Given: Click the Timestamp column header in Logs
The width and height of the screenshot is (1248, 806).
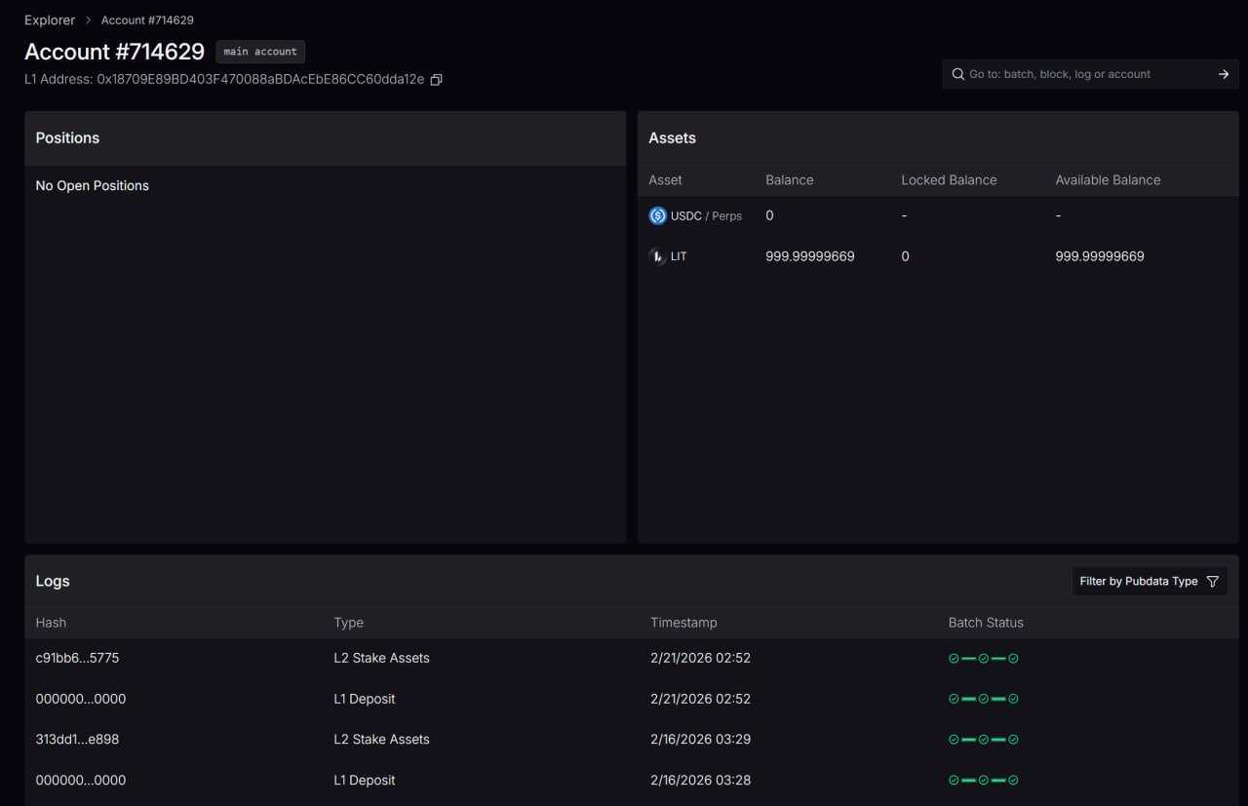Looking at the screenshot, I should (x=683, y=623).
